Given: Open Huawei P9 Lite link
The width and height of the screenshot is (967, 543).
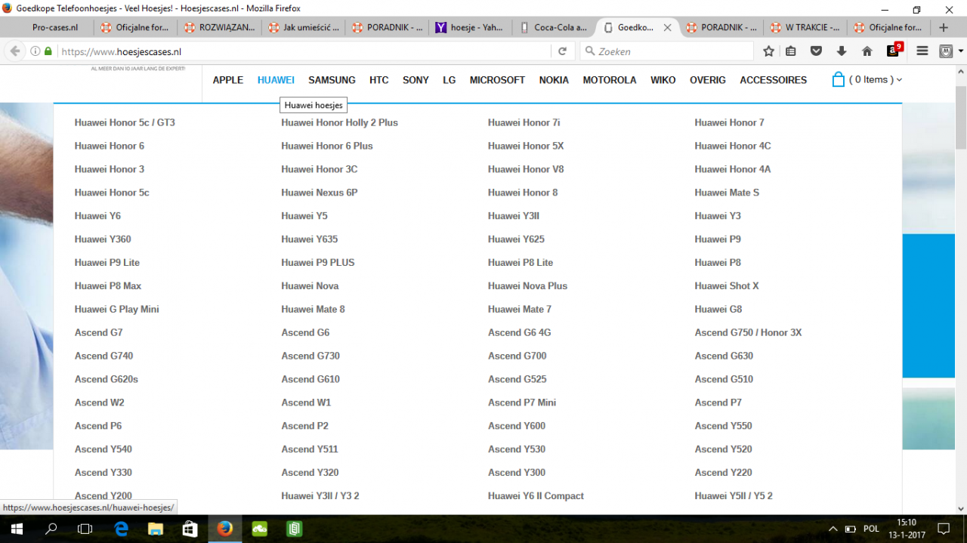Looking at the screenshot, I should pos(107,263).
